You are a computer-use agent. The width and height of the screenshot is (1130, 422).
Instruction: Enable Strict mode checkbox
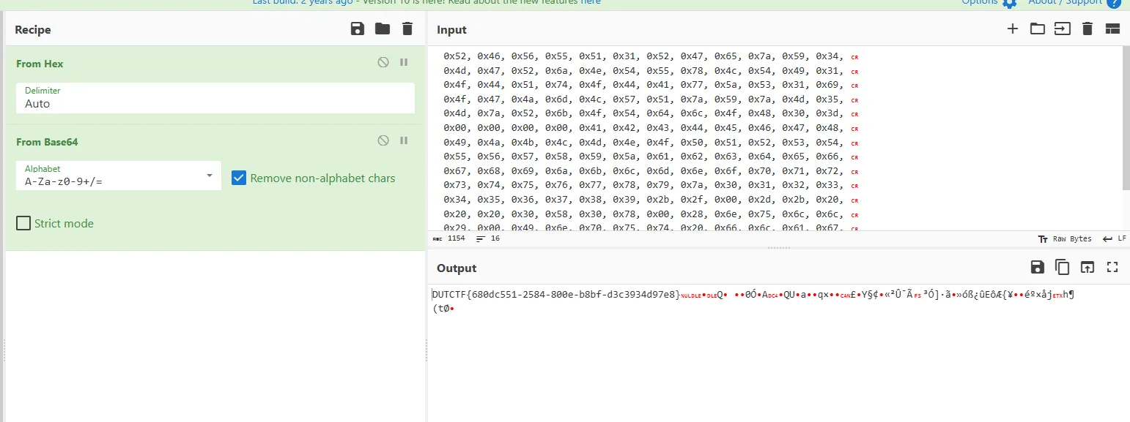tap(23, 223)
